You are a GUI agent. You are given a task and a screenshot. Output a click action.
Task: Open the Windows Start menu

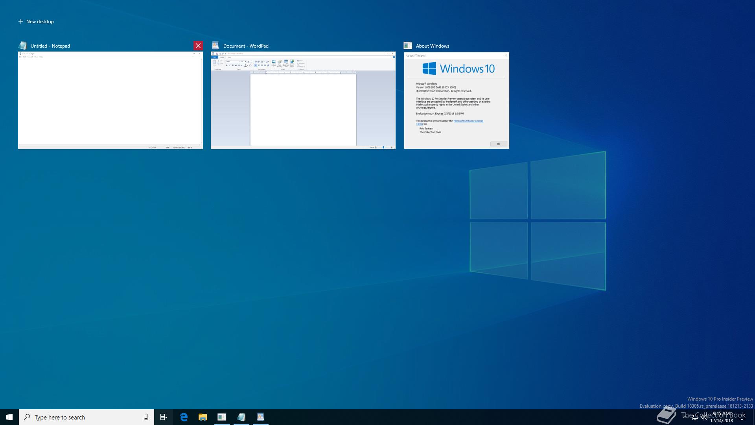pyautogui.click(x=9, y=417)
